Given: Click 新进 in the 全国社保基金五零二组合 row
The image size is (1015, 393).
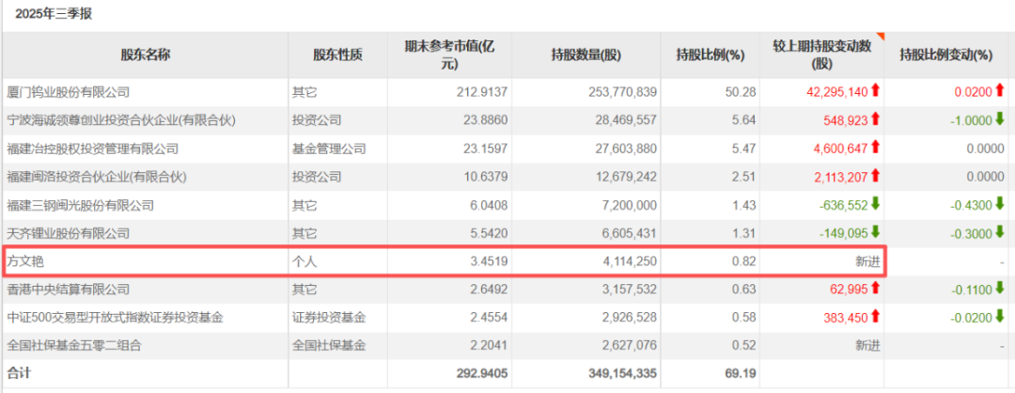Looking at the screenshot, I should pyautogui.click(x=868, y=346).
